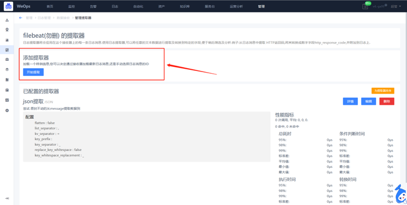Open the 知识库 top menu

(x=185, y=6)
